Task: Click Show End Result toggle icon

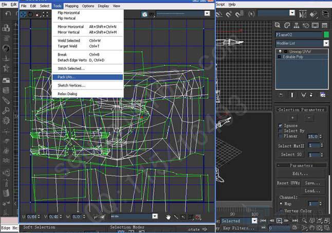Action: pos(292,95)
